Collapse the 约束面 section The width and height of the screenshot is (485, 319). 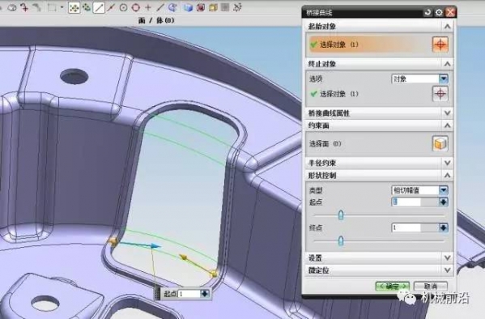point(447,125)
